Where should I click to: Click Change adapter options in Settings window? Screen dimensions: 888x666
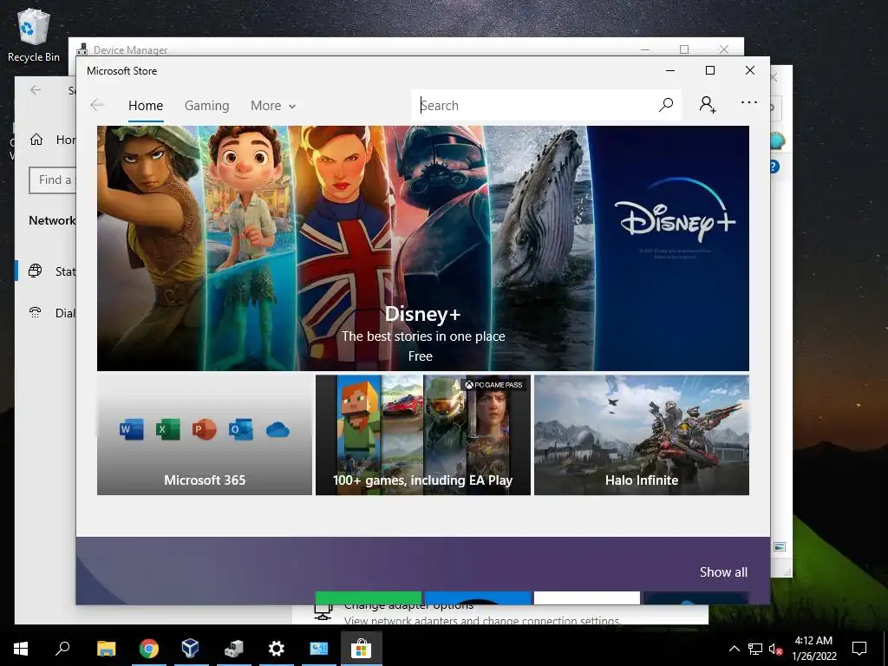(x=408, y=606)
